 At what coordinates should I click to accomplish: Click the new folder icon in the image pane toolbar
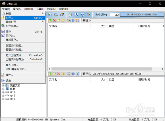(x=59, y=20)
